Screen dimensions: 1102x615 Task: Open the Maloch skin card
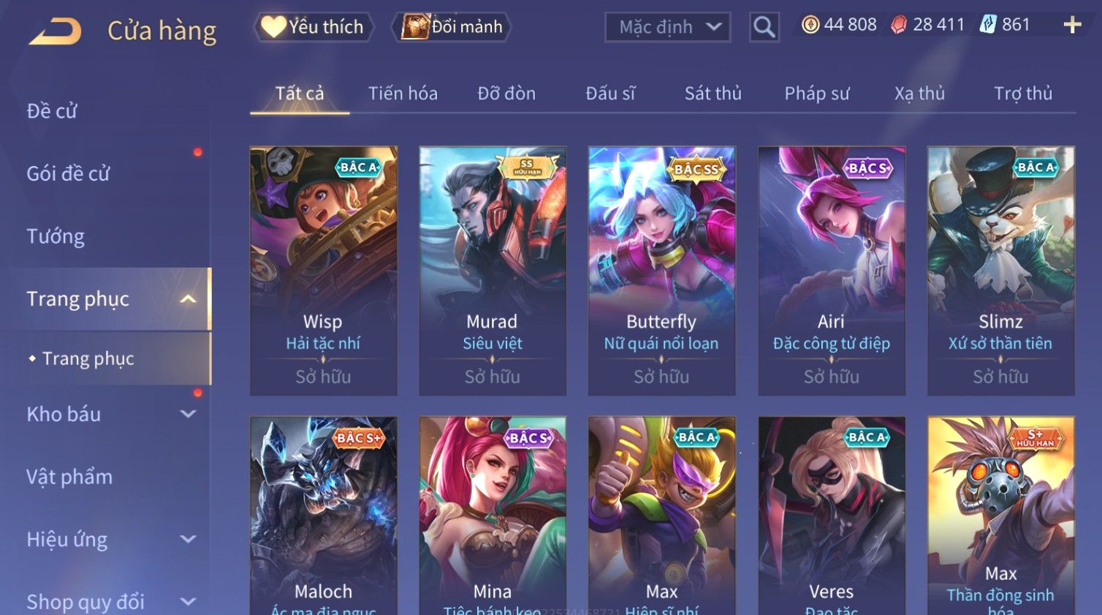tap(324, 516)
